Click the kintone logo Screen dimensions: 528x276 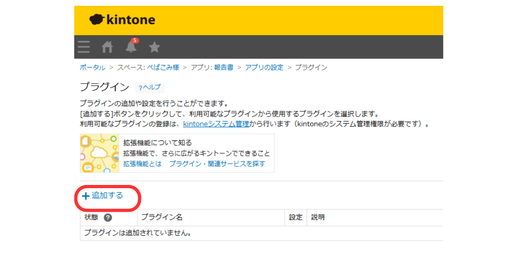tap(122, 19)
